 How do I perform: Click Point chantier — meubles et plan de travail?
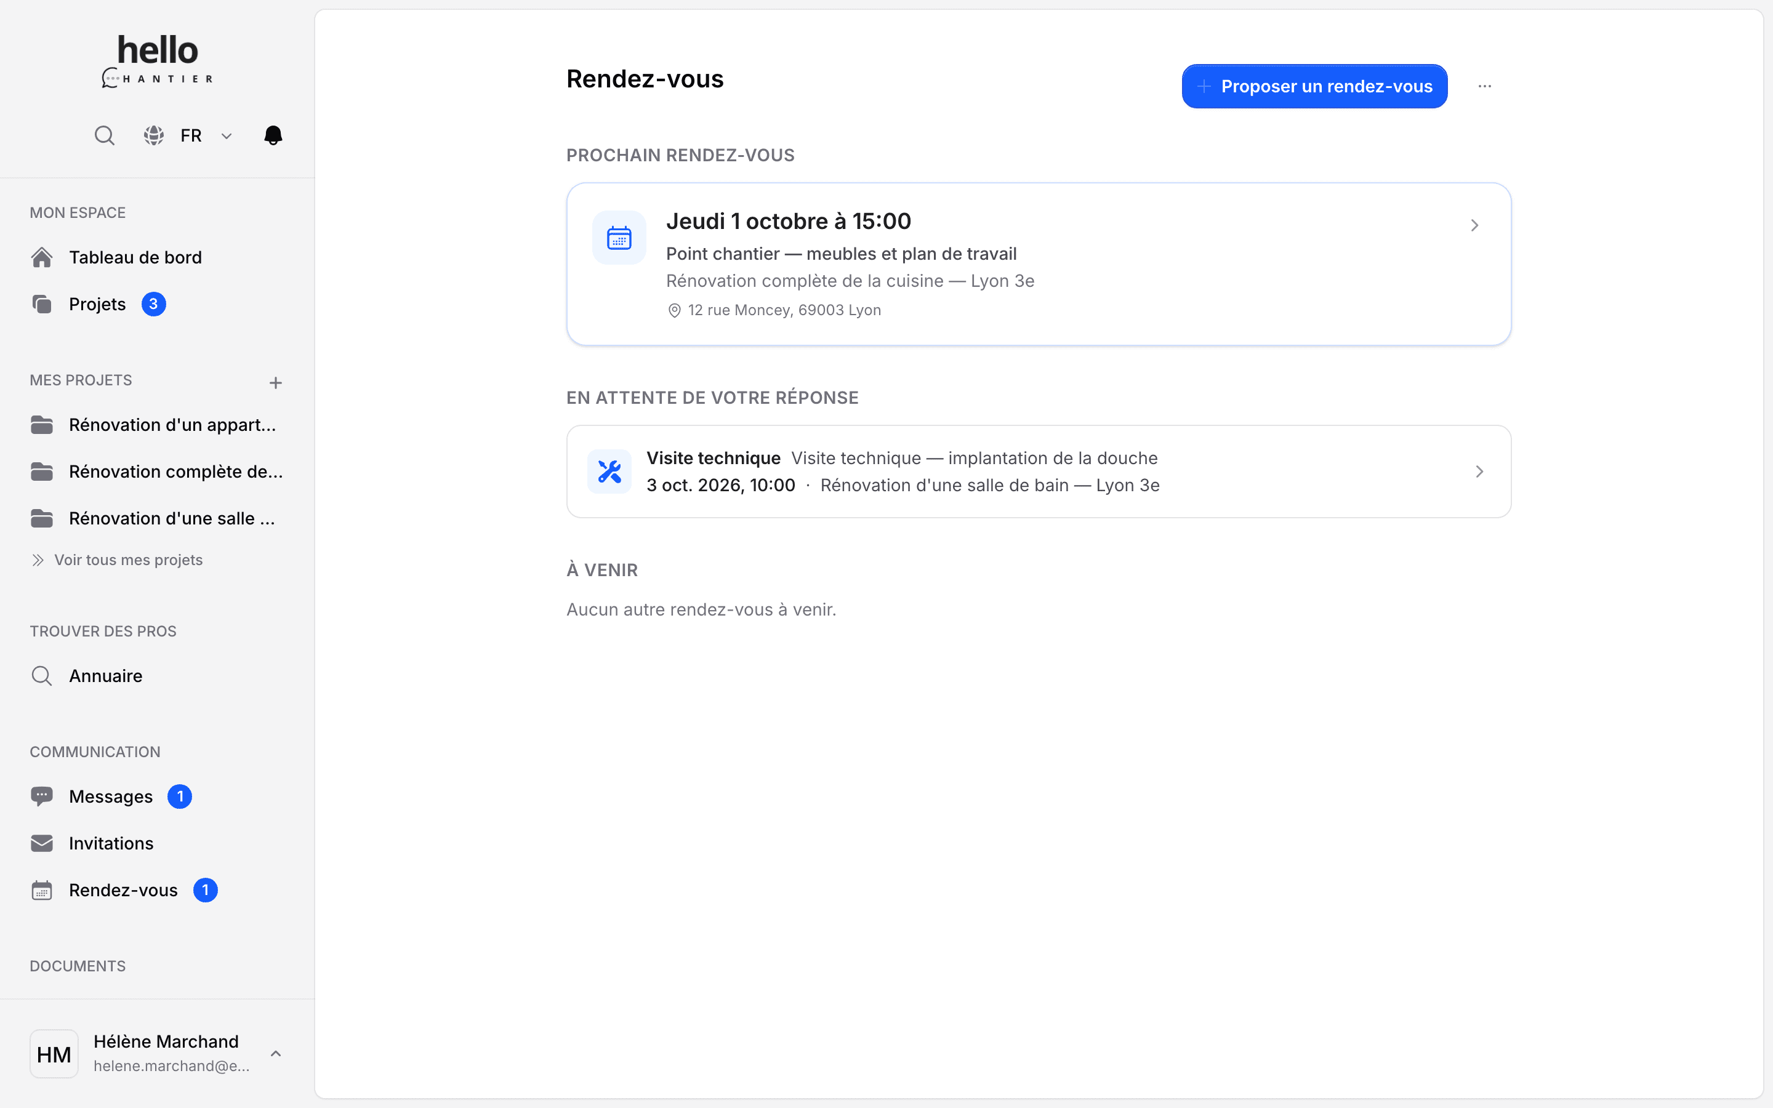pyautogui.click(x=841, y=254)
